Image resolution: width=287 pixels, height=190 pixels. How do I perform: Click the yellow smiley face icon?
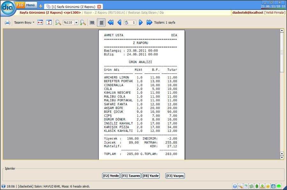[268, 186]
